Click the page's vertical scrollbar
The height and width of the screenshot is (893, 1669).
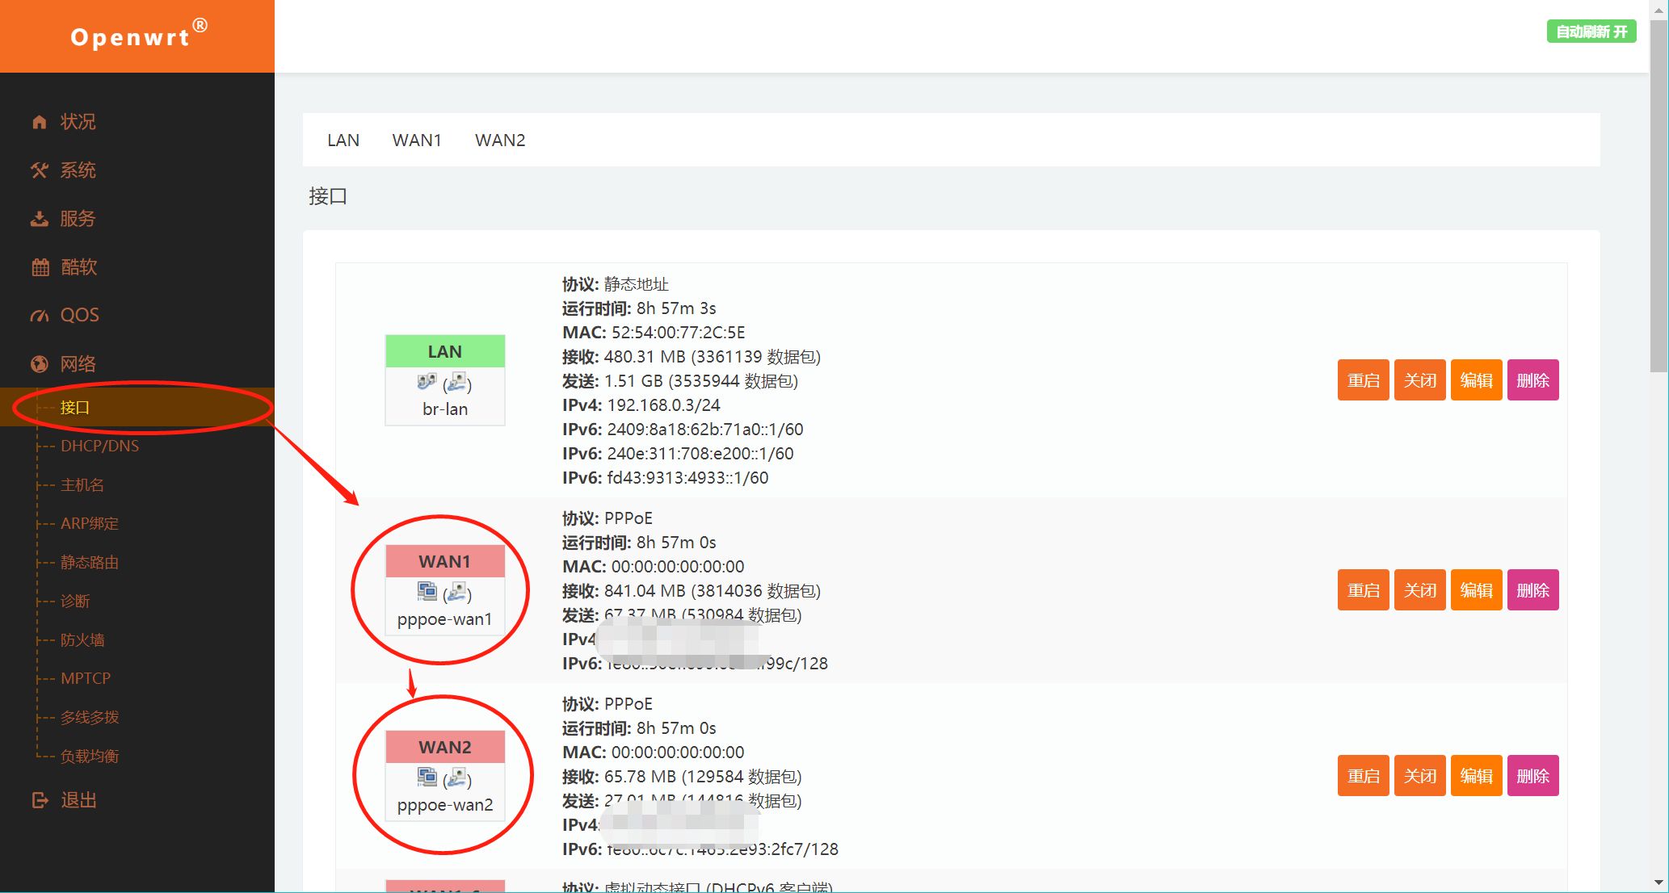tap(1658, 194)
